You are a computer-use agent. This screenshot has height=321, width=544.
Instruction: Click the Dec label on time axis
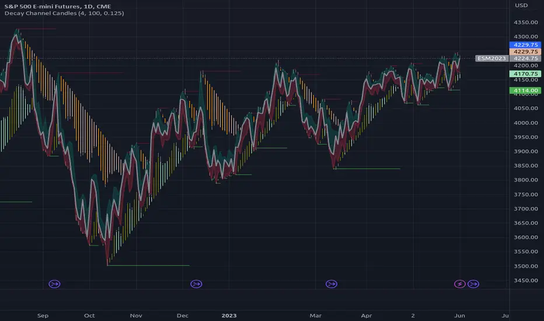click(x=183, y=315)
